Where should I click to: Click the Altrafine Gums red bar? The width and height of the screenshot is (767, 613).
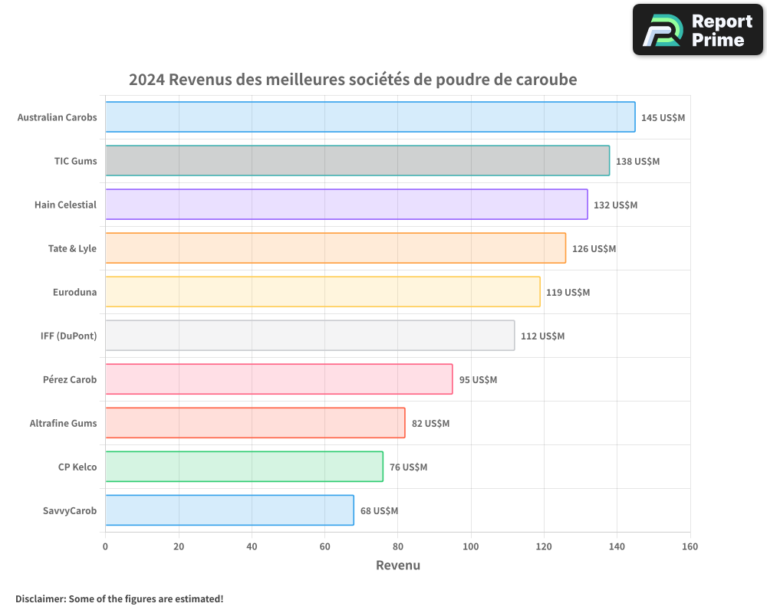255,423
